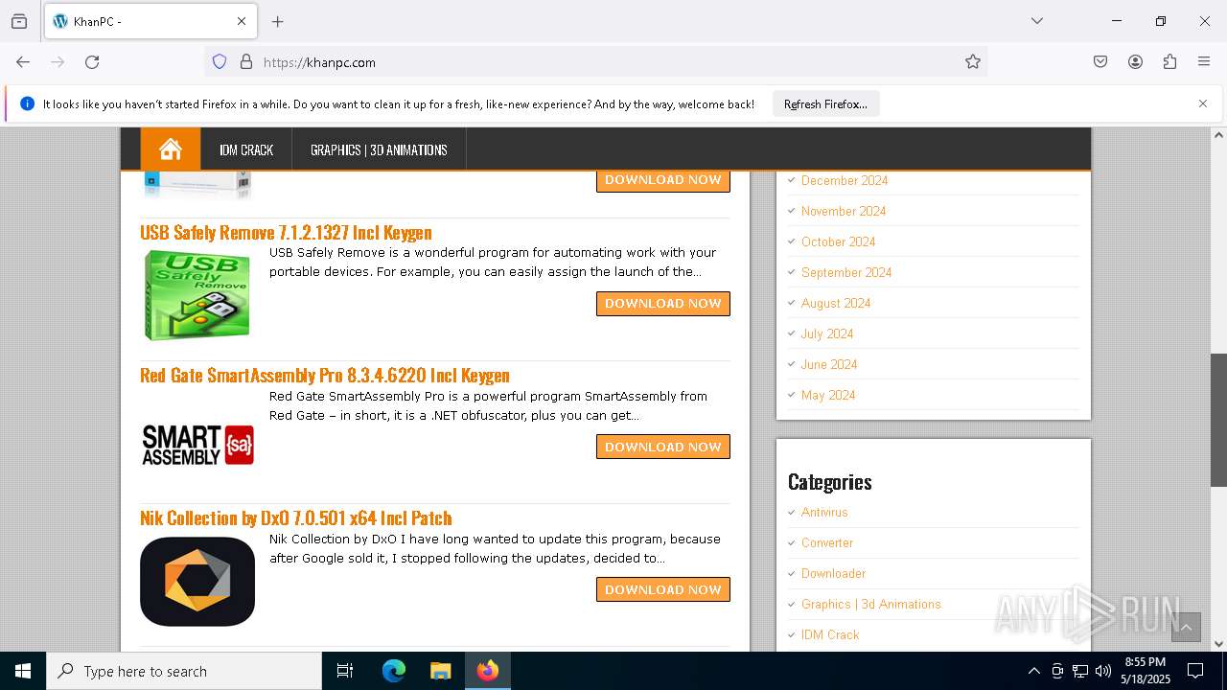
Task: Open the network icon in tray
Action: (x=1080, y=671)
